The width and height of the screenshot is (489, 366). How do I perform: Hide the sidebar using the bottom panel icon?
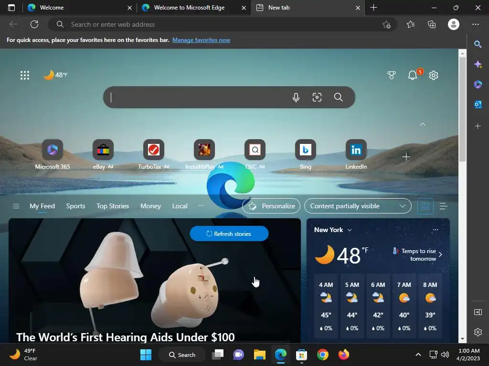point(478,312)
